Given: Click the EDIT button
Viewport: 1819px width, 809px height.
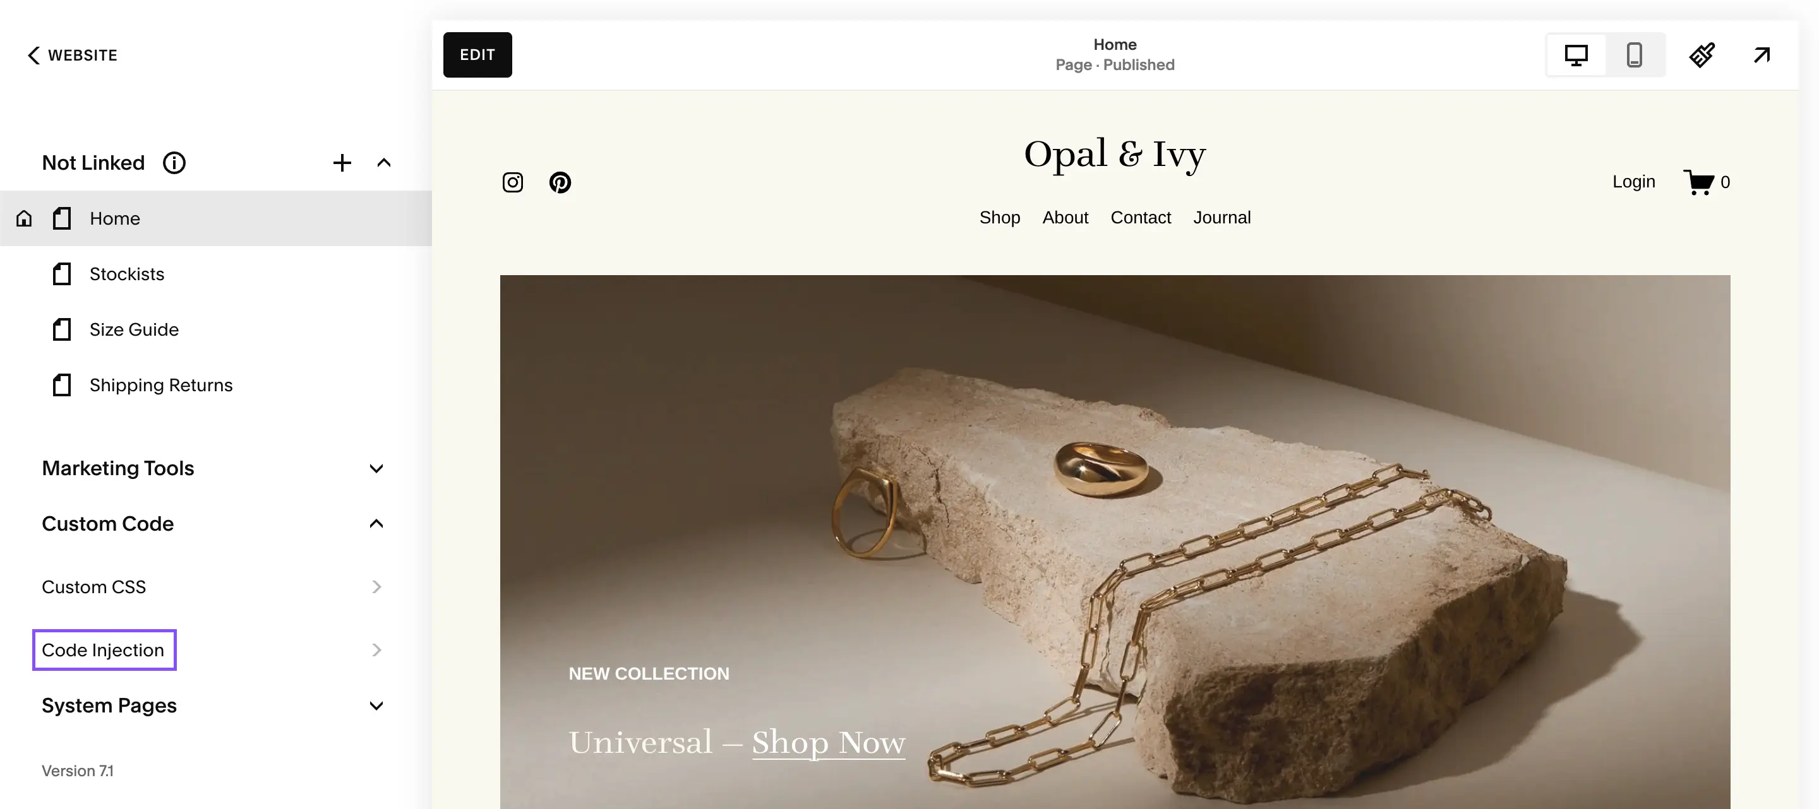Looking at the screenshot, I should point(477,55).
